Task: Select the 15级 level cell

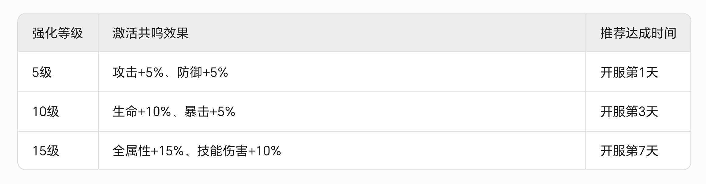Action: (46, 151)
